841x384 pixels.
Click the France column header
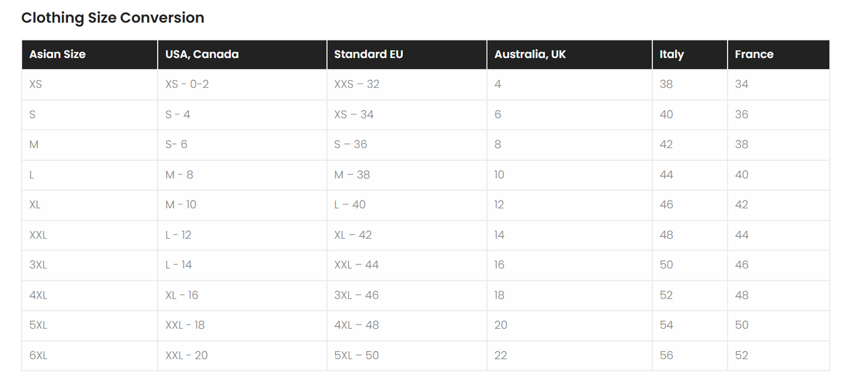[x=754, y=55]
